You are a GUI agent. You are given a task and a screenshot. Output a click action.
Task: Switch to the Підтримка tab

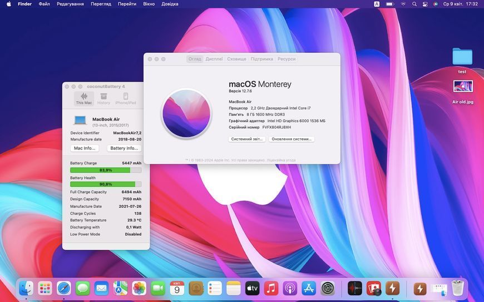[x=262, y=59]
